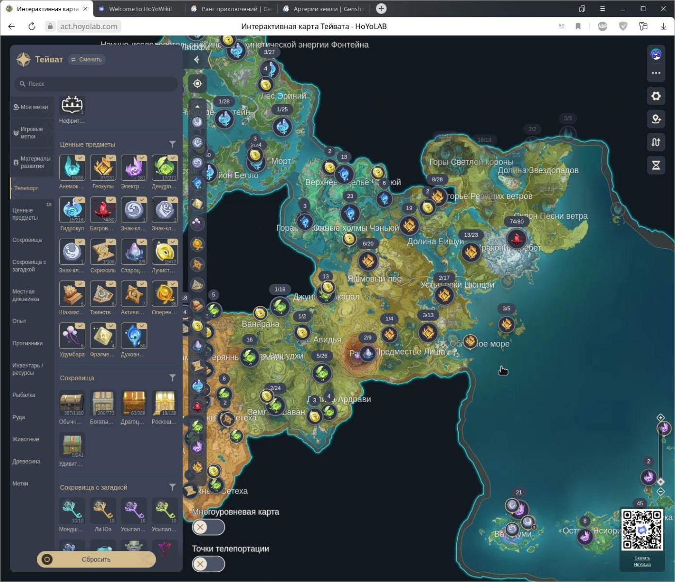The image size is (675, 582).
Task: Click the Сбросить reset button
Action: [x=96, y=559]
